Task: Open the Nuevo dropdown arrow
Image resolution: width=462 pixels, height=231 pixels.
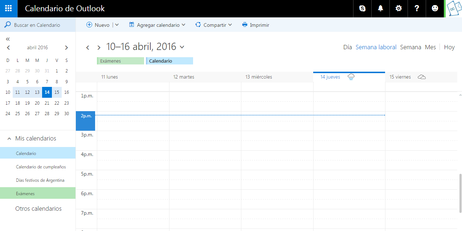Action: pos(117,25)
